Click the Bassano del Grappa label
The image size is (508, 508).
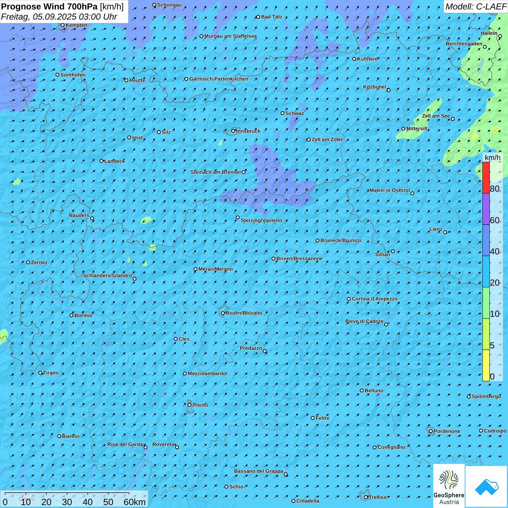pyautogui.click(x=259, y=471)
